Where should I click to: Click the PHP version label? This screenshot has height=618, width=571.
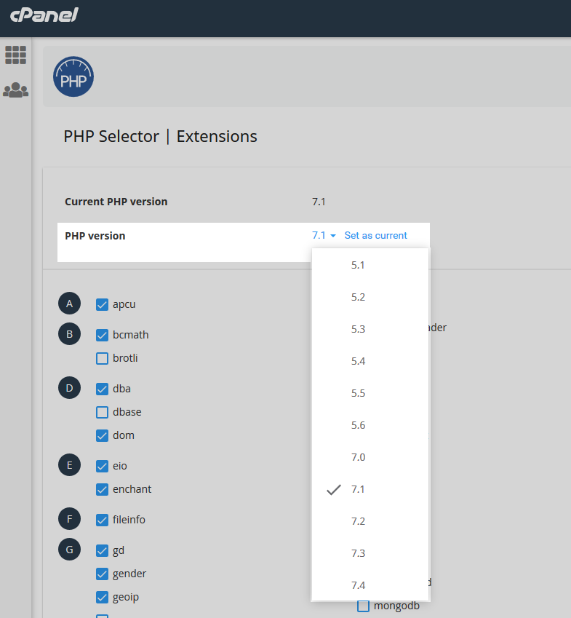[95, 236]
